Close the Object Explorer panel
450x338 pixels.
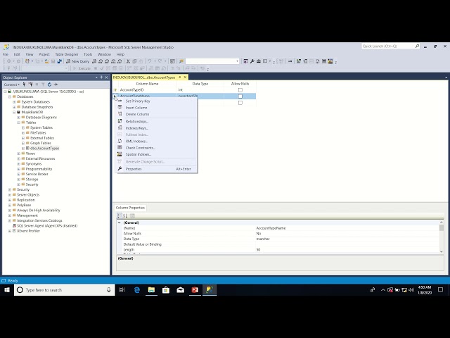pos(106,77)
